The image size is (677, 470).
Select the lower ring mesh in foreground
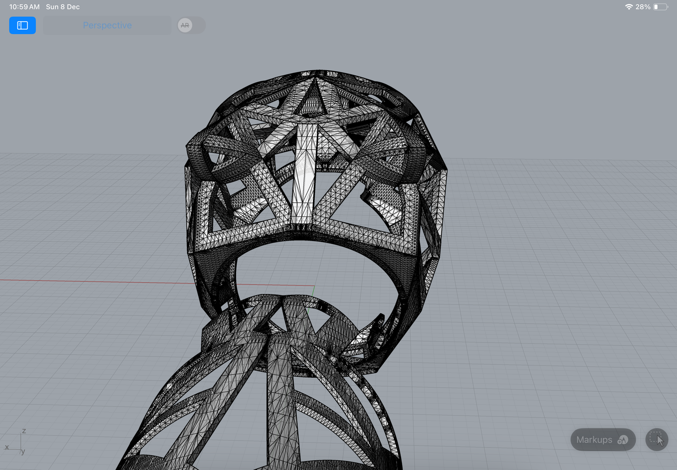(281, 398)
